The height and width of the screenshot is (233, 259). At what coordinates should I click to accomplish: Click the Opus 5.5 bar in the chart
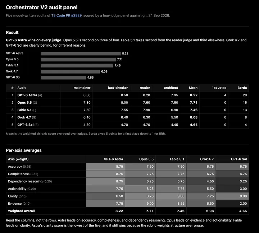78,60
